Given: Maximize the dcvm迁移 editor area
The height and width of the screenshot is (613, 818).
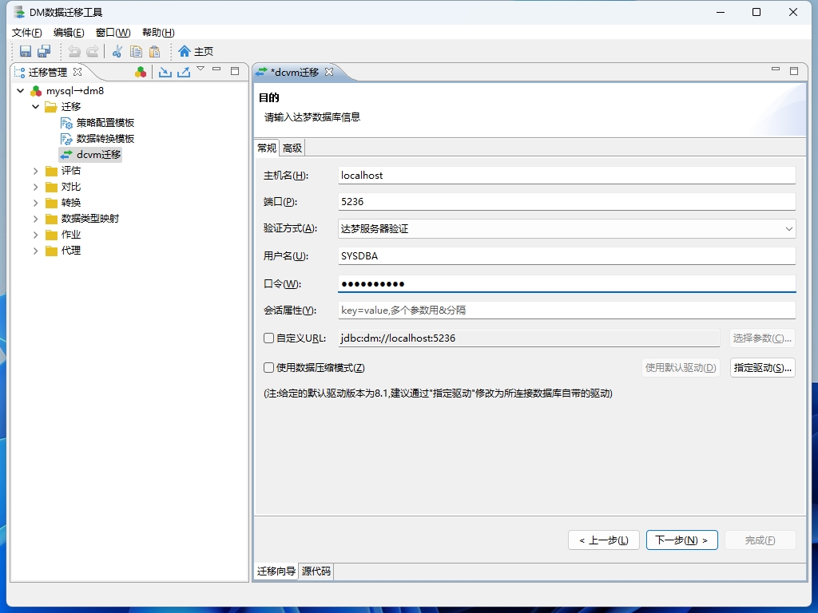Looking at the screenshot, I should (794, 71).
